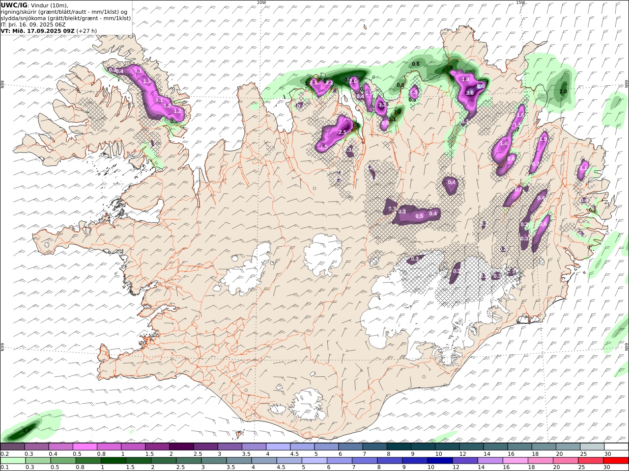Click the '3.6' precipitation value on the map
The height and width of the screenshot is (471, 629).
tap(469, 93)
